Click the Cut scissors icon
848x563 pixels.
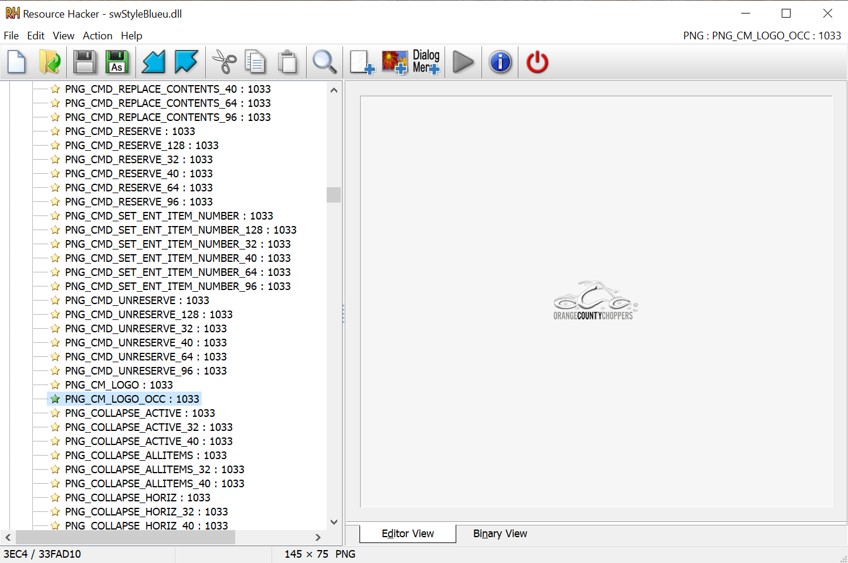tap(223, 62)
